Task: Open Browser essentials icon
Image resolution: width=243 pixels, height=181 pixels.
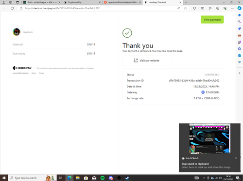Action: (x=225, y=8)
